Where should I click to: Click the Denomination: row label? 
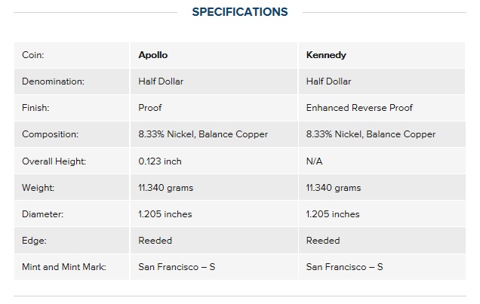(x=53, y=81)
